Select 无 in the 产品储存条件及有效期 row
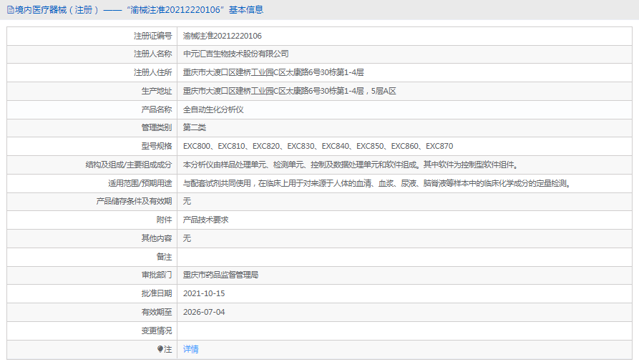 click(187, 201)
